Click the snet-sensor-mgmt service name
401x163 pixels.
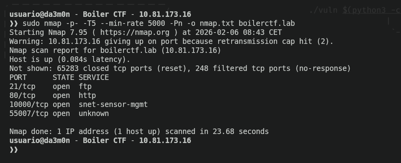coord(113,105)
